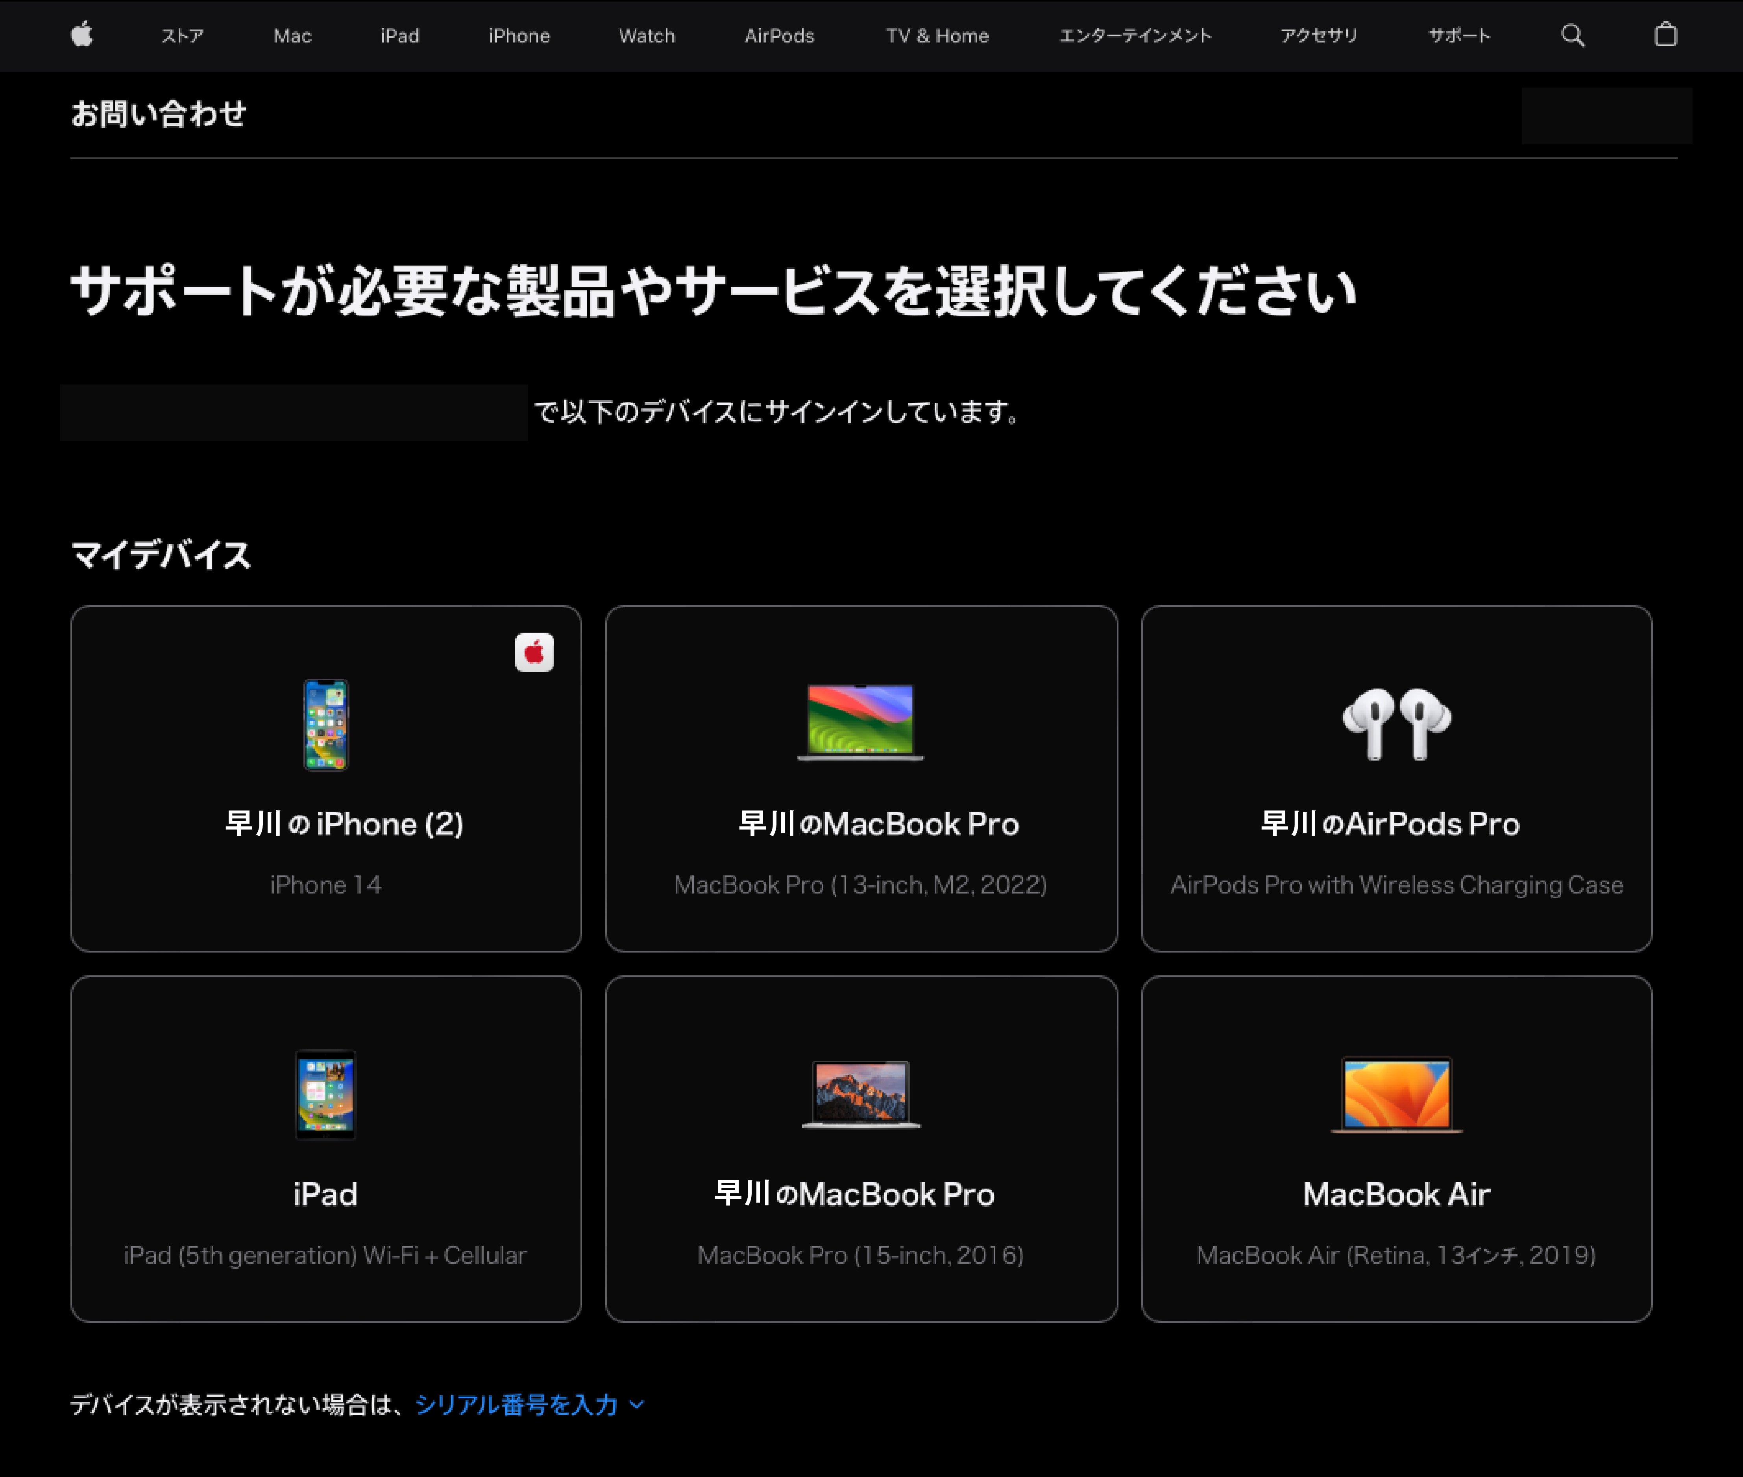The width and height of the screenshot is (1743, 1477).
Task: Click the iPad 5th generation image
Action: (x=326, y=1095)
